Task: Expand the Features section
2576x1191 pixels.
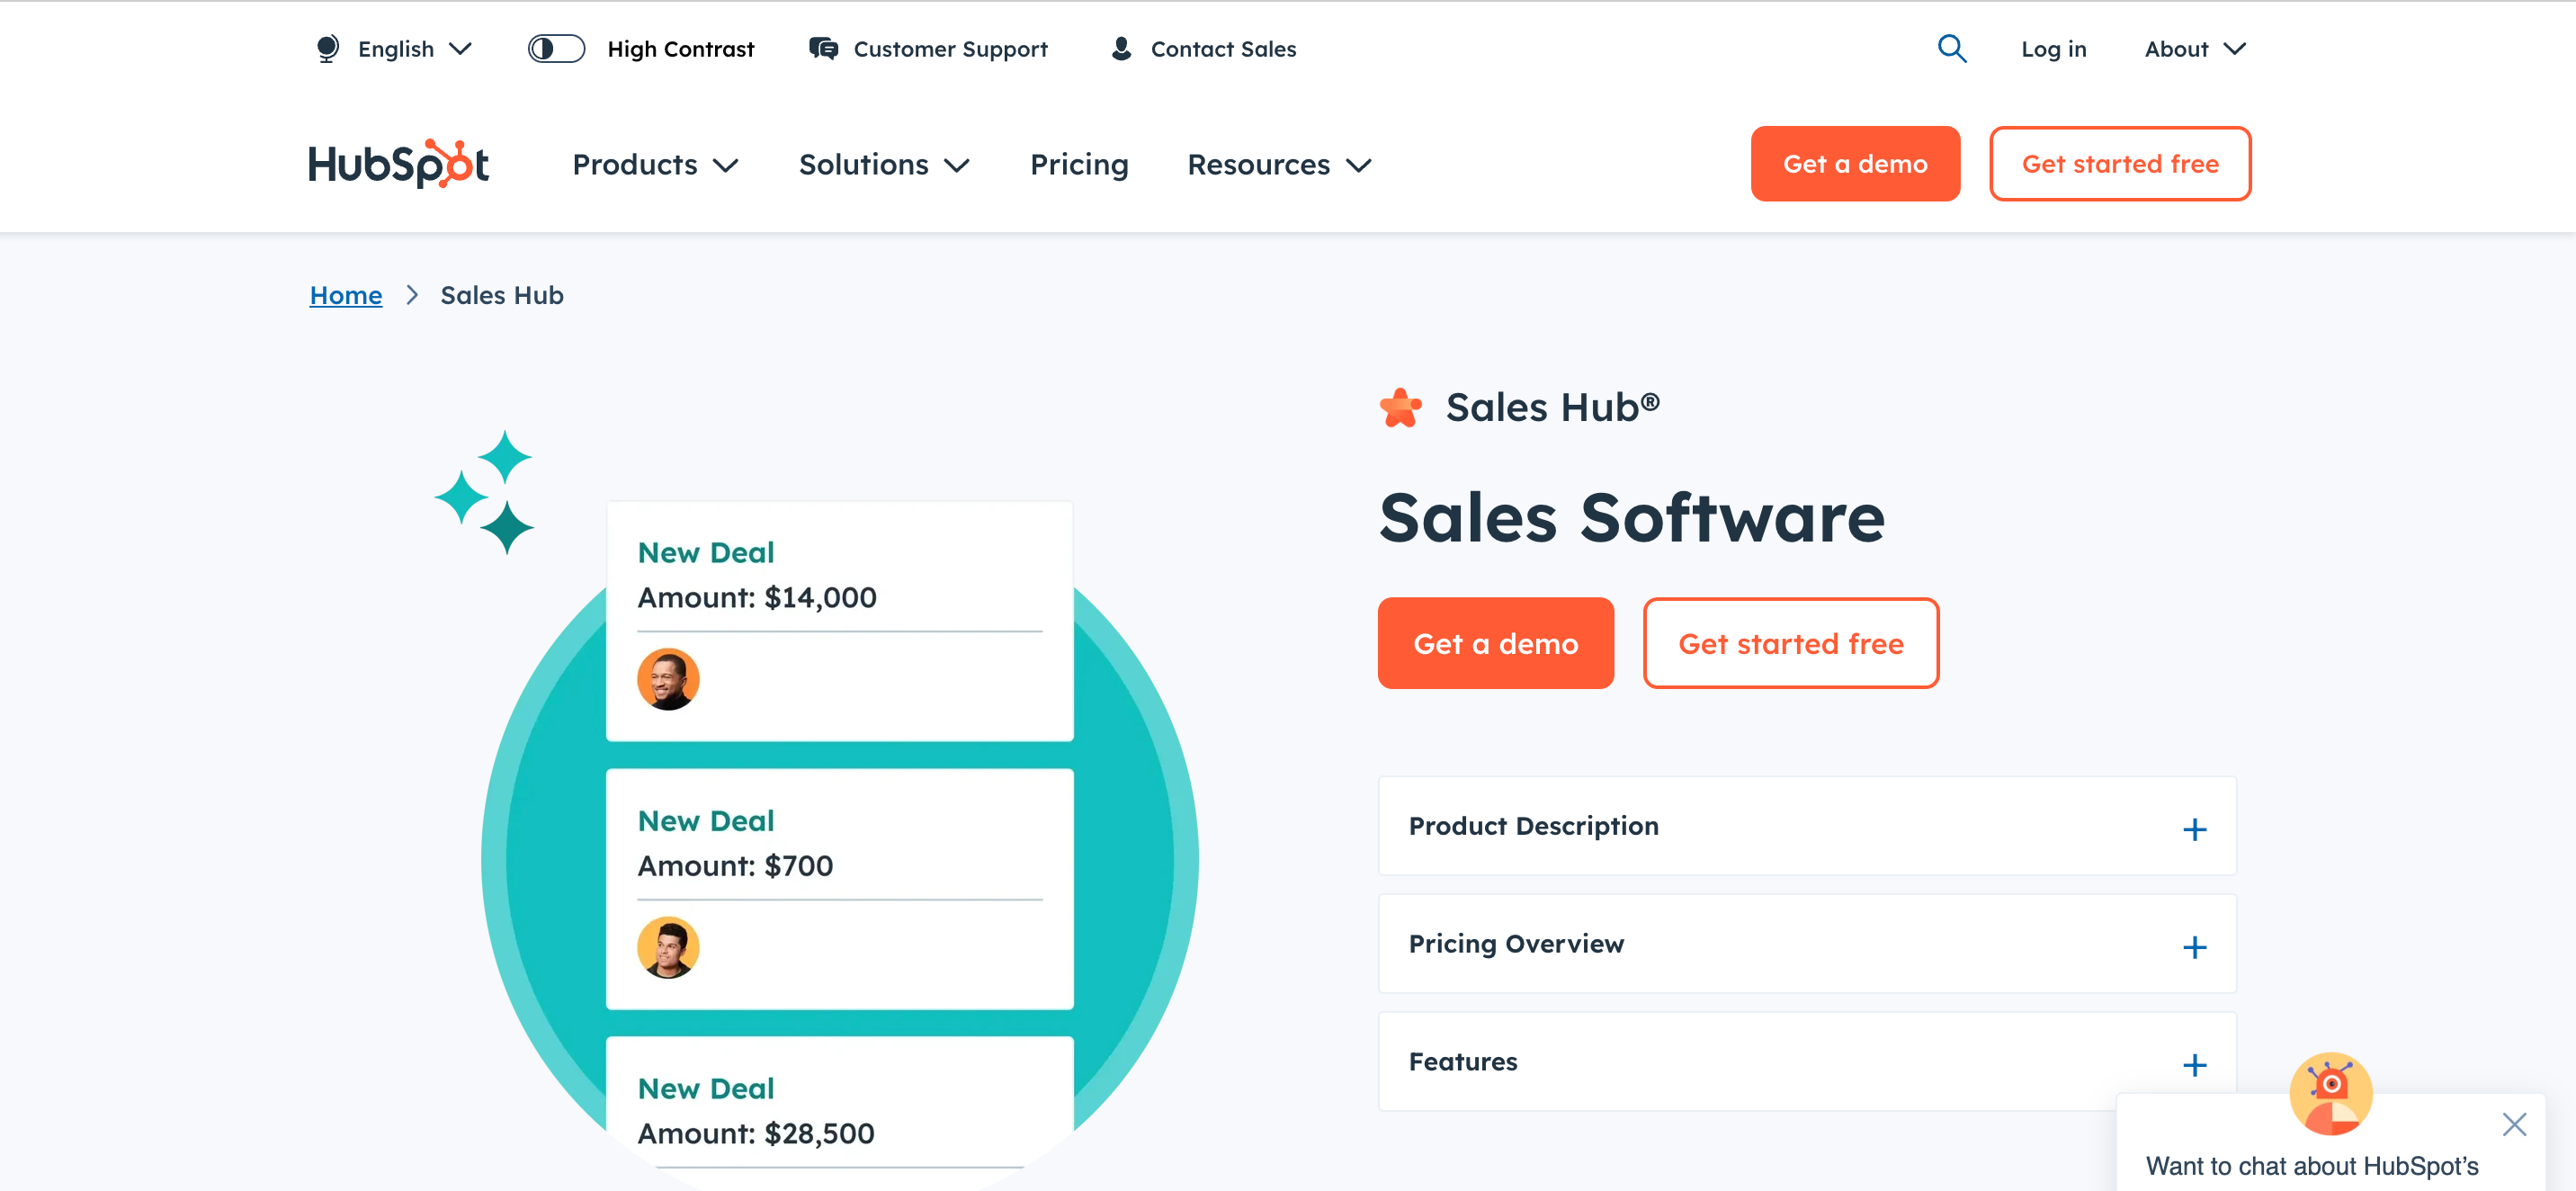Action: tap(2196, 1064)
